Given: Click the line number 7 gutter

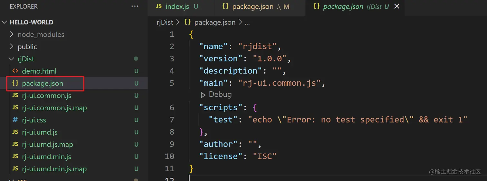Looking at the screenshot, I should [x=172, y=120].
